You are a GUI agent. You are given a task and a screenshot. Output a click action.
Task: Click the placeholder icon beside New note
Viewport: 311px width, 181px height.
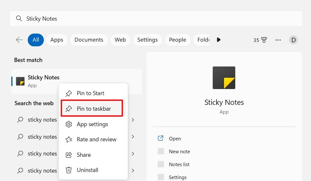tap(161, 151)
